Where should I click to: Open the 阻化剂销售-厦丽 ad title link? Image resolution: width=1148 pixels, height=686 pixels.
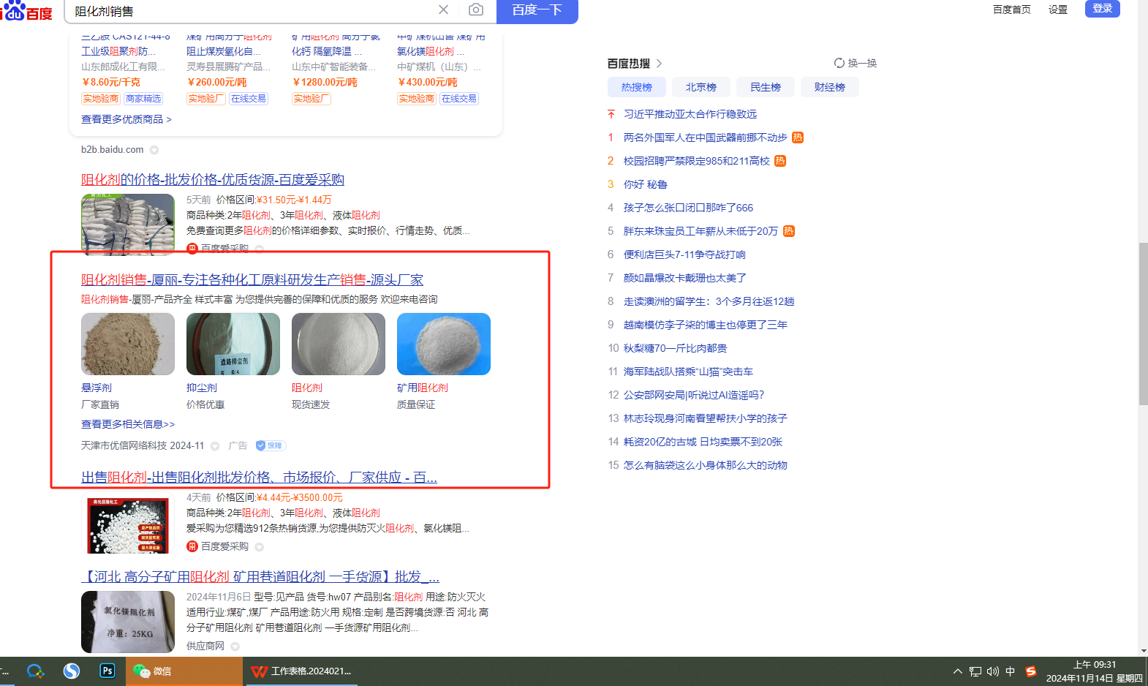(x=252, y=280)
